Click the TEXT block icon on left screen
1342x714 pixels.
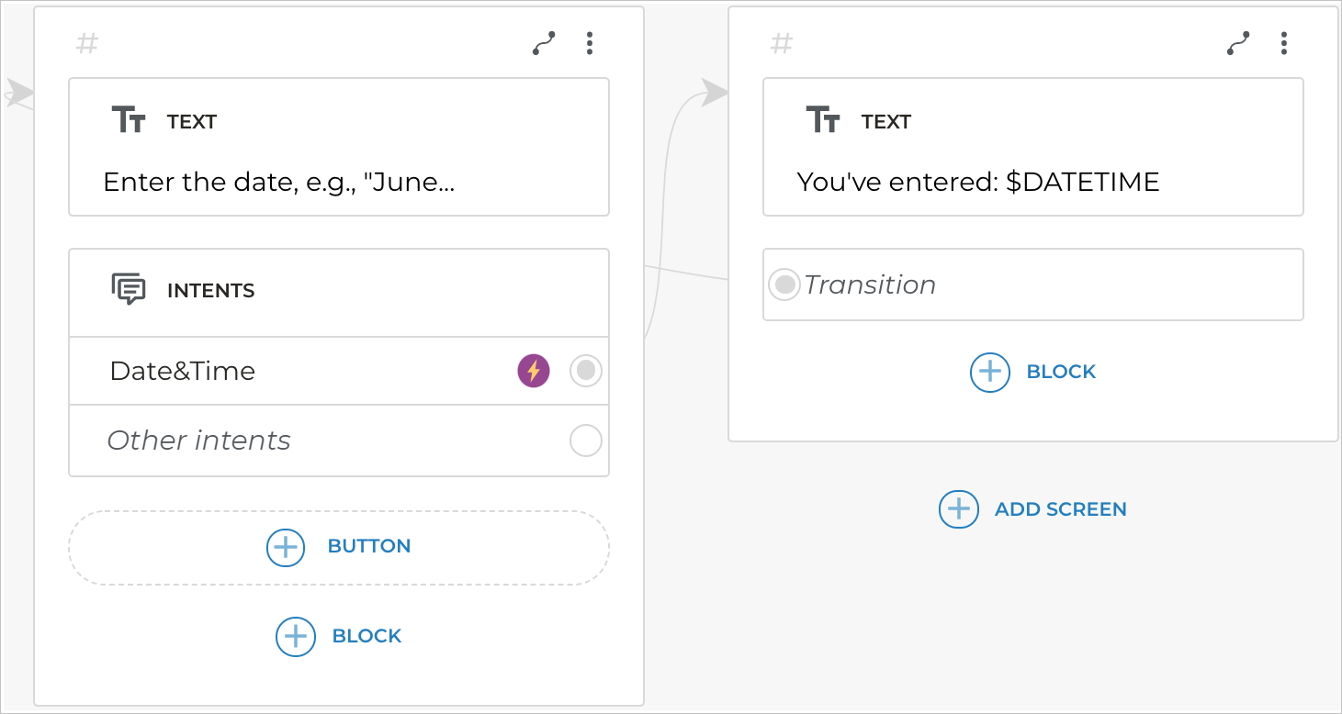tap(131, 120)
